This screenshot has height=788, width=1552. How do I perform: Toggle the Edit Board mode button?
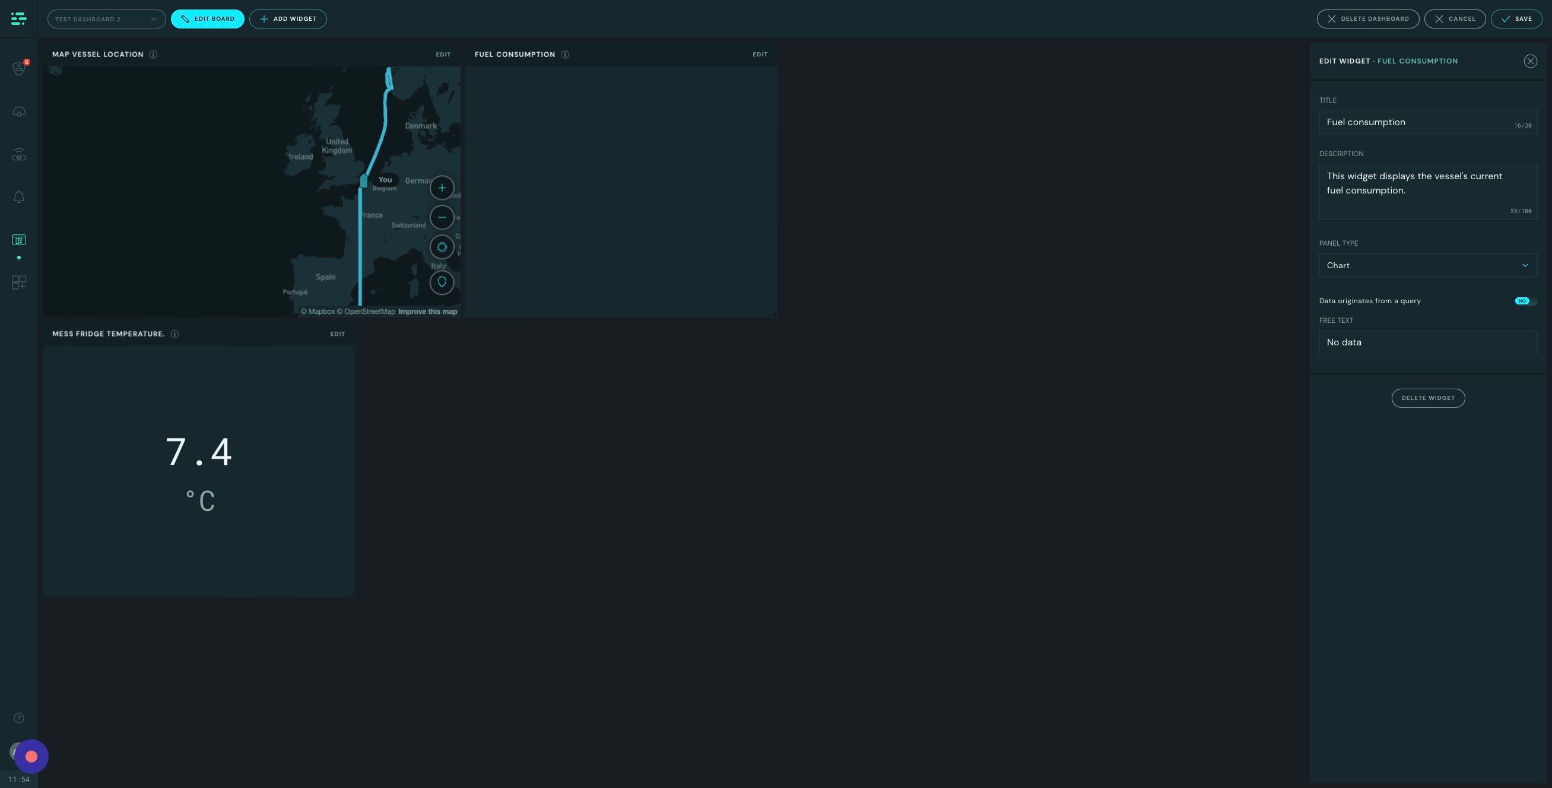click(207, 18)
